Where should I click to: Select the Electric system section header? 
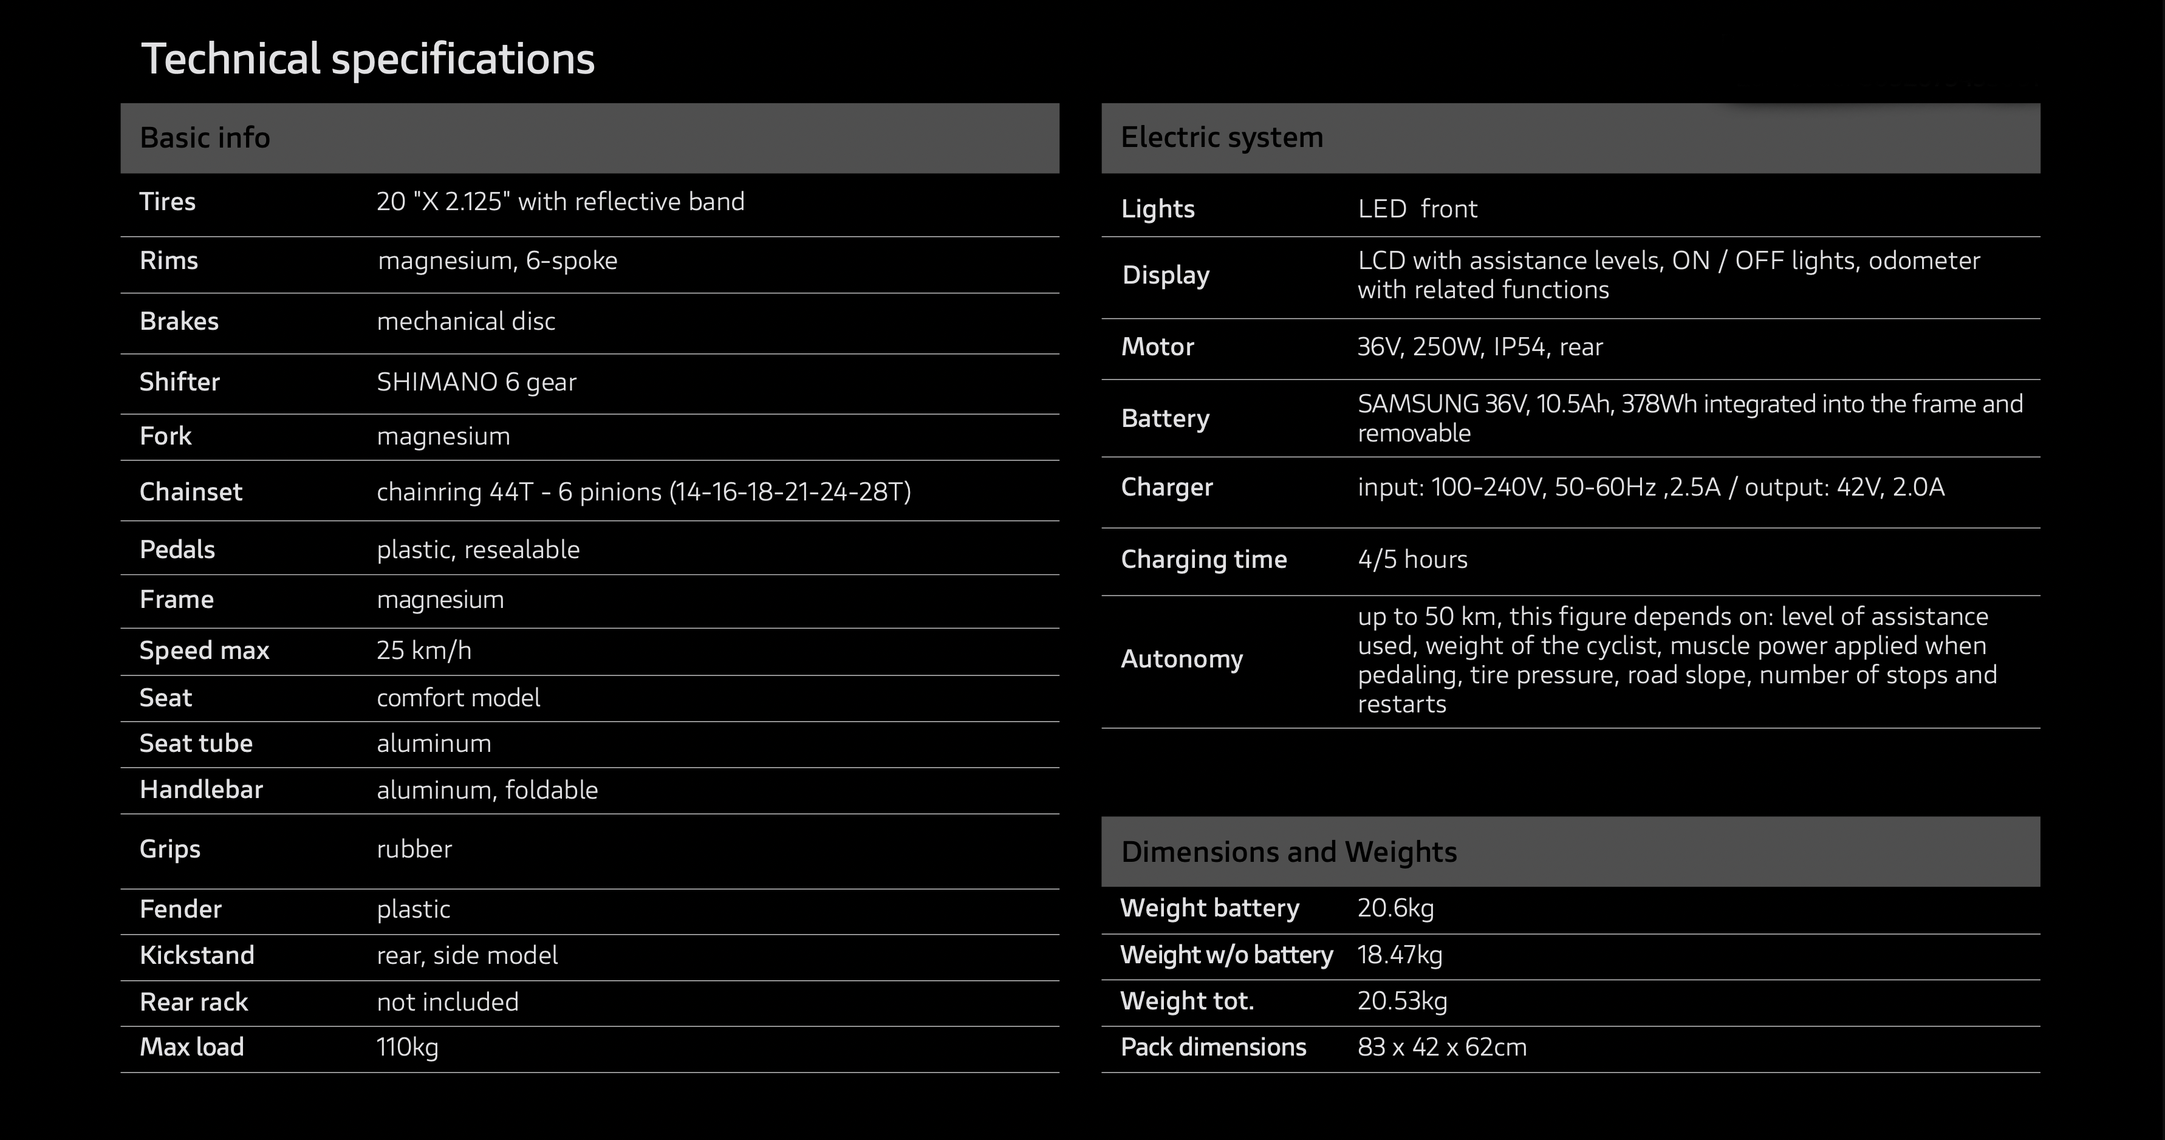1570,138
